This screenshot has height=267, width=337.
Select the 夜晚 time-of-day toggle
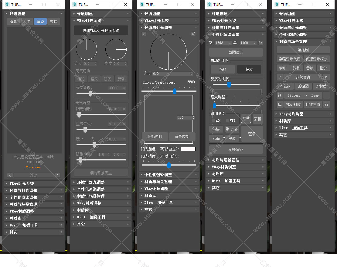coord(54,21)
